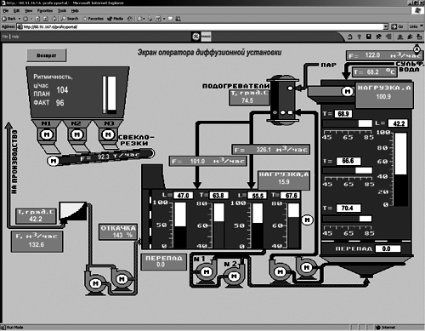Click the Refresh page icon
Viewport: 425px width, 331px height.
(x=46, y=19)
